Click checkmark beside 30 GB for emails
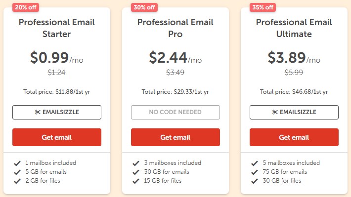Image resolution: width=351 pixels, height=197 pixels. pos(136,172)
